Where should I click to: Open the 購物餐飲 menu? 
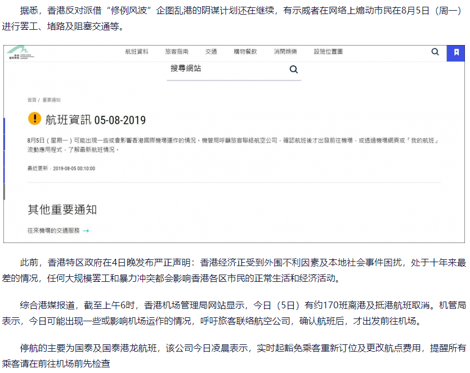[x=245, y=52]
